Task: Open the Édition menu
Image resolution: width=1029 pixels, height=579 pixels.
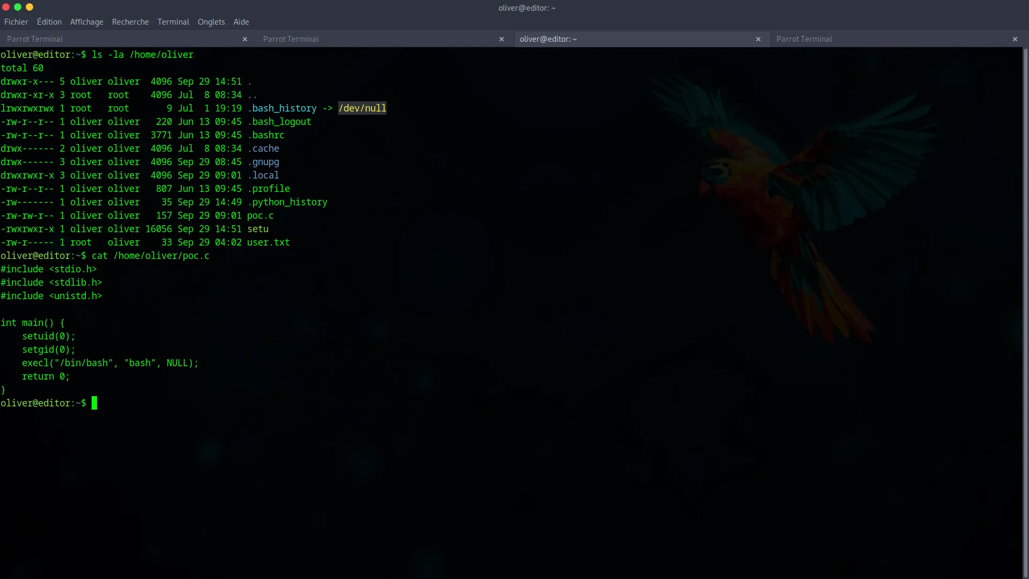Action: pyautogui.click(x=49, y=22)
